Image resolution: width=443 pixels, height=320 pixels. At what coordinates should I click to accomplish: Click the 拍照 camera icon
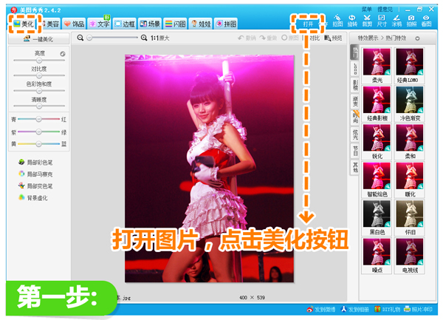(x=411, y=21)
